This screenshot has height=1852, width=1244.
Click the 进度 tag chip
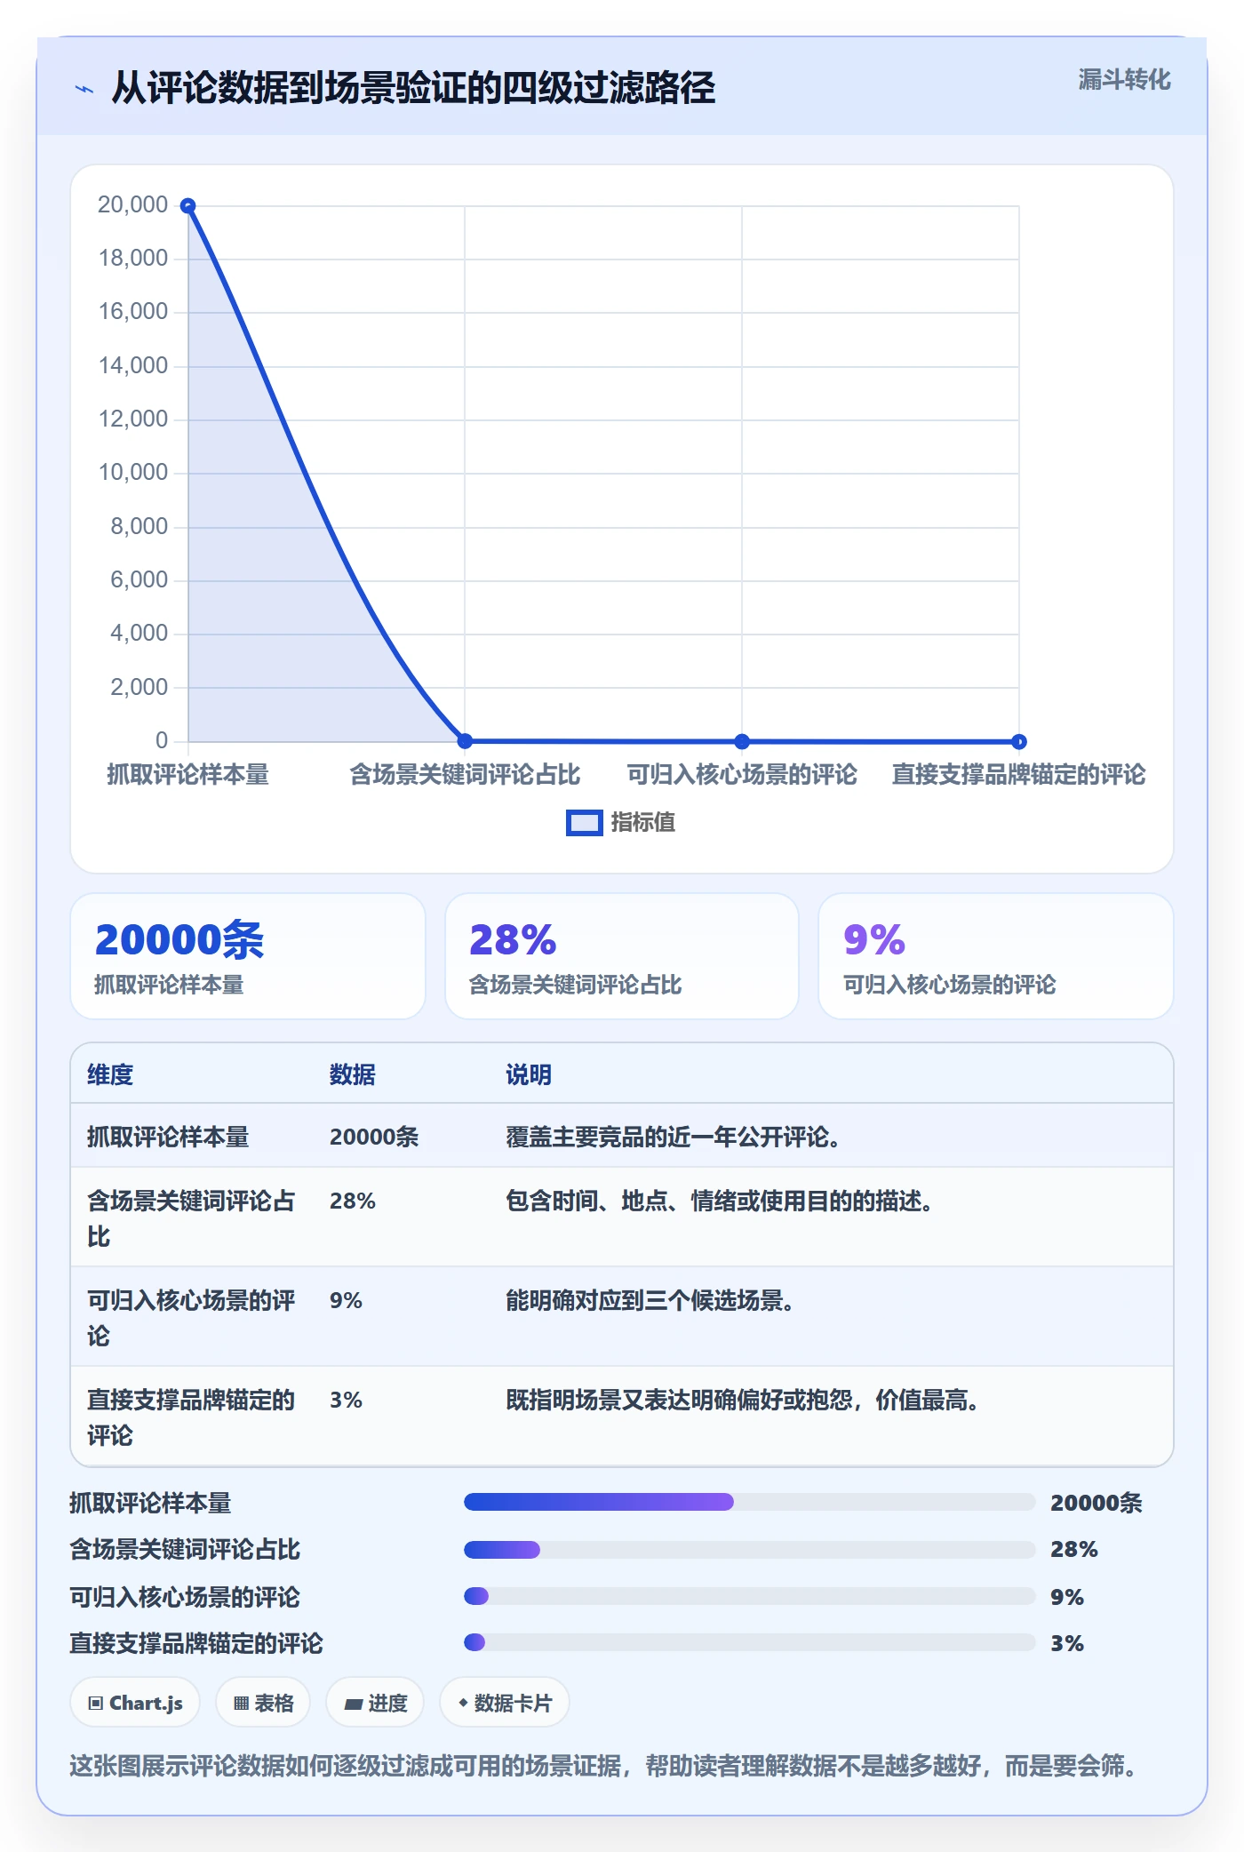pyautogui.click(x=375, y=1703)
